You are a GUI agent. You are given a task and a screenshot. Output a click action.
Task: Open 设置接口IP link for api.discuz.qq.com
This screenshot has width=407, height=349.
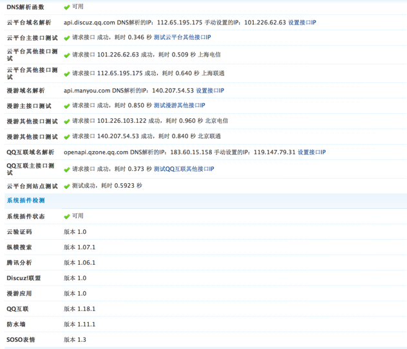(x=302, y=22)
